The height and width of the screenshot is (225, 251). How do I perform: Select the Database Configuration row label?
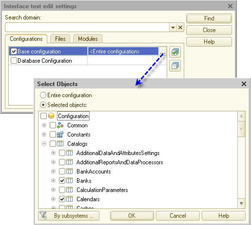pos(45,61)
